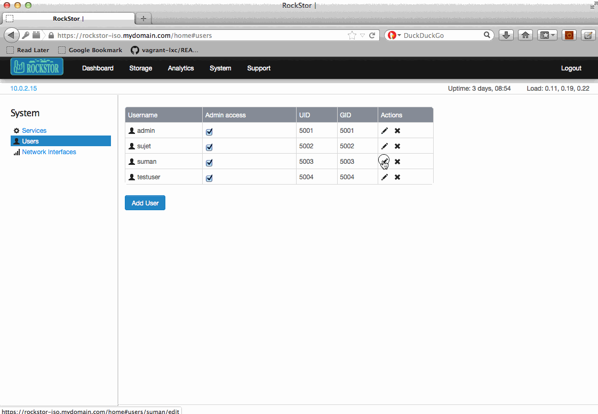Open the Google Bookmark bookmark
Viewport: 598px width, 414px height.
click(90, 50)
